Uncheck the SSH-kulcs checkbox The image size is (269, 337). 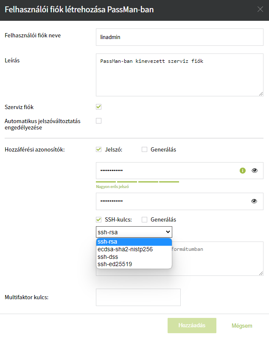[99, 220]
